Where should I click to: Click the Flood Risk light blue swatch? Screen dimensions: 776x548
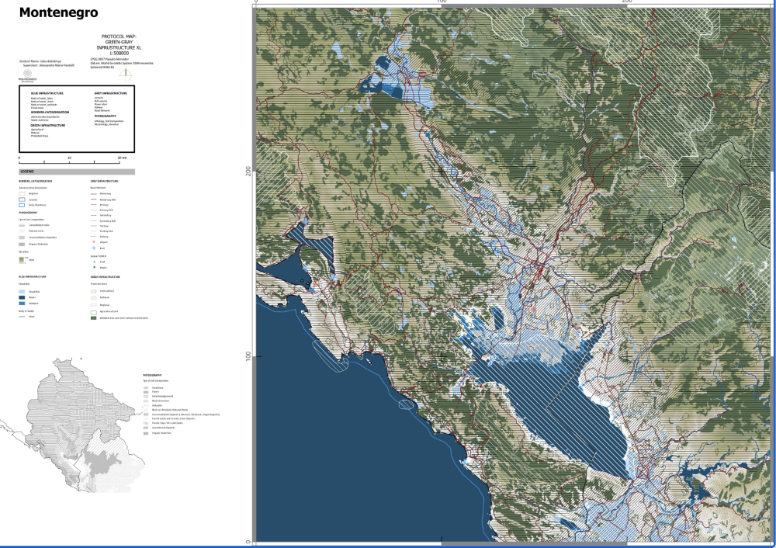click(23, 290)
